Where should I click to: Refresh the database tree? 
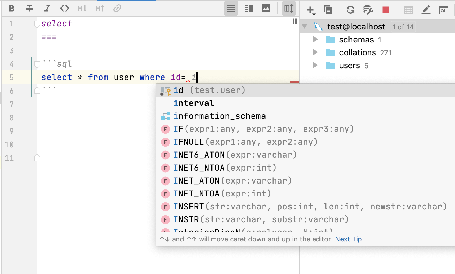(x=351, y=10)
